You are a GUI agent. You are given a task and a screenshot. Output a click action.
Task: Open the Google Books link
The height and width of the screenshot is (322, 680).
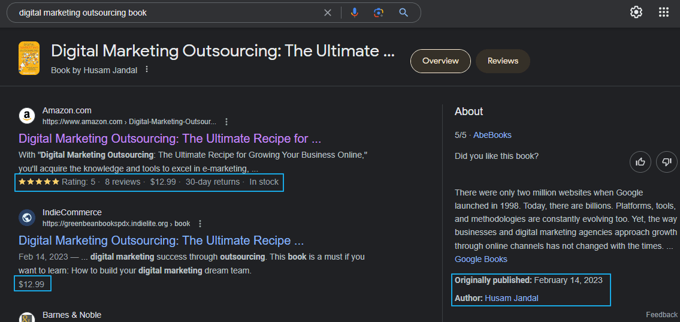coord(481,260)
